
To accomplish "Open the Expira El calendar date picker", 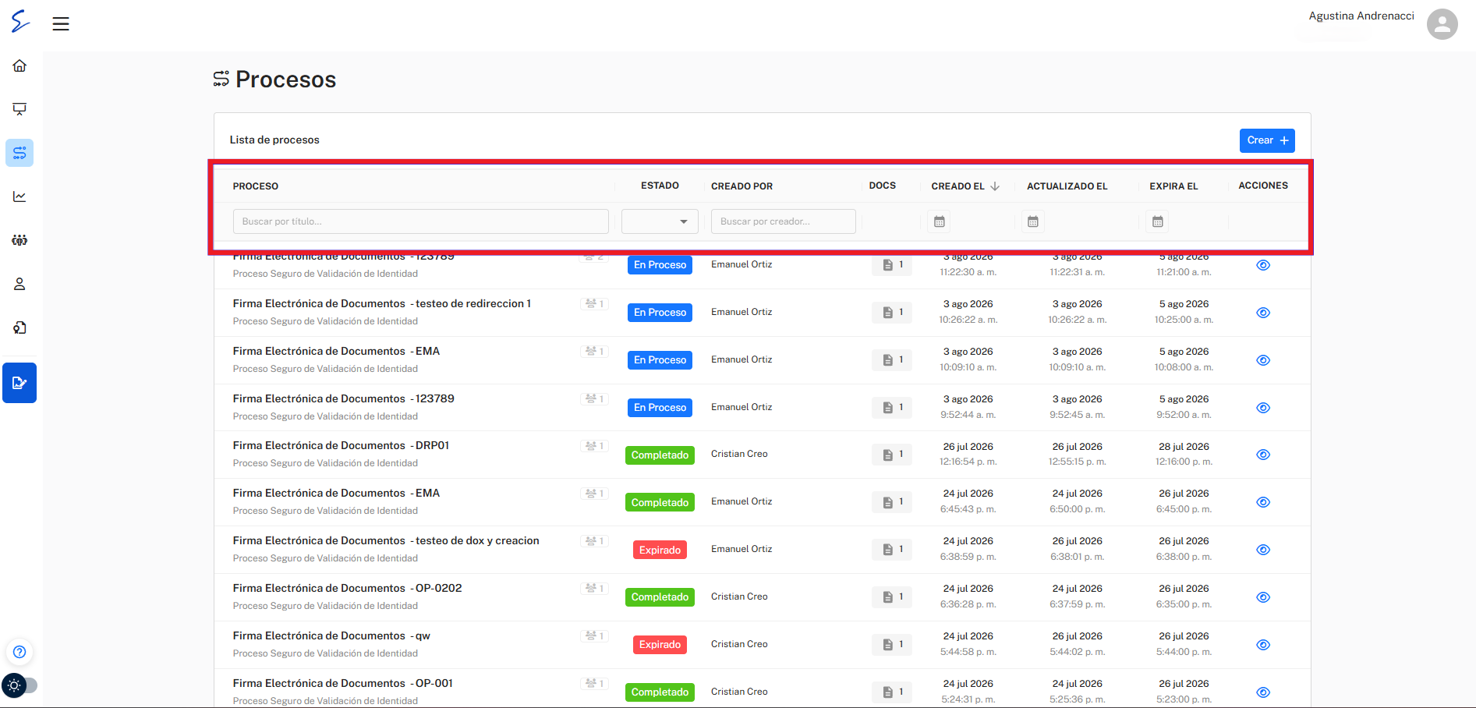I will [x=1158, y=221].
